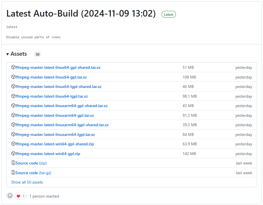The image size is (263, 205).
Task: Download ffmpeg-master-latest-linux64-gpl.tar.xz
Action: [51, 77]
